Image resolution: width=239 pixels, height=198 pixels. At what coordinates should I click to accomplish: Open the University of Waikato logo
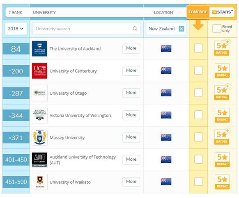40,182
